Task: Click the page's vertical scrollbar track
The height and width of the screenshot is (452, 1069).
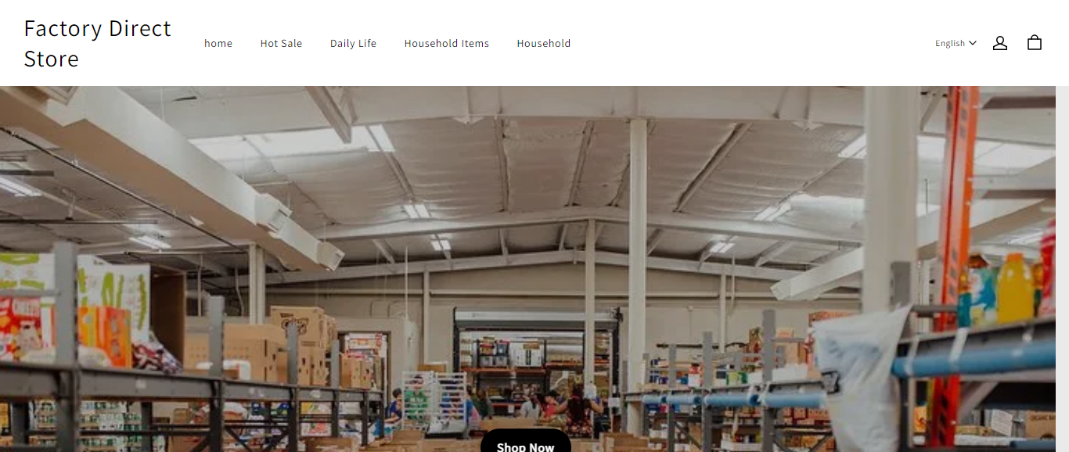Action: click(x=1062, y=269)
